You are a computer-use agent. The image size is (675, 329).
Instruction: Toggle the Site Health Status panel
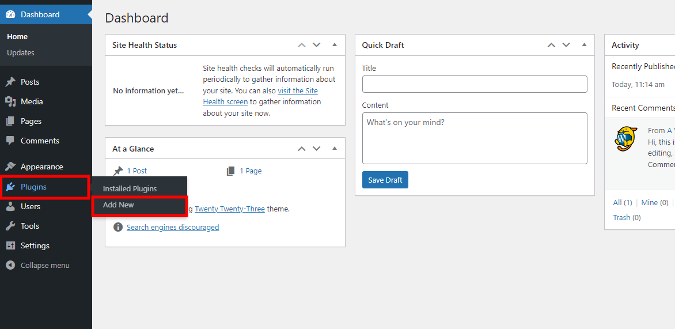point(335,45)
